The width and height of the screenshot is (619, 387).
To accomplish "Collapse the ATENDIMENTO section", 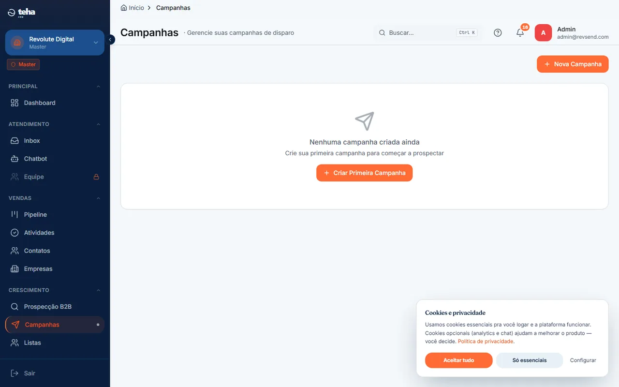I will (99, 124).
